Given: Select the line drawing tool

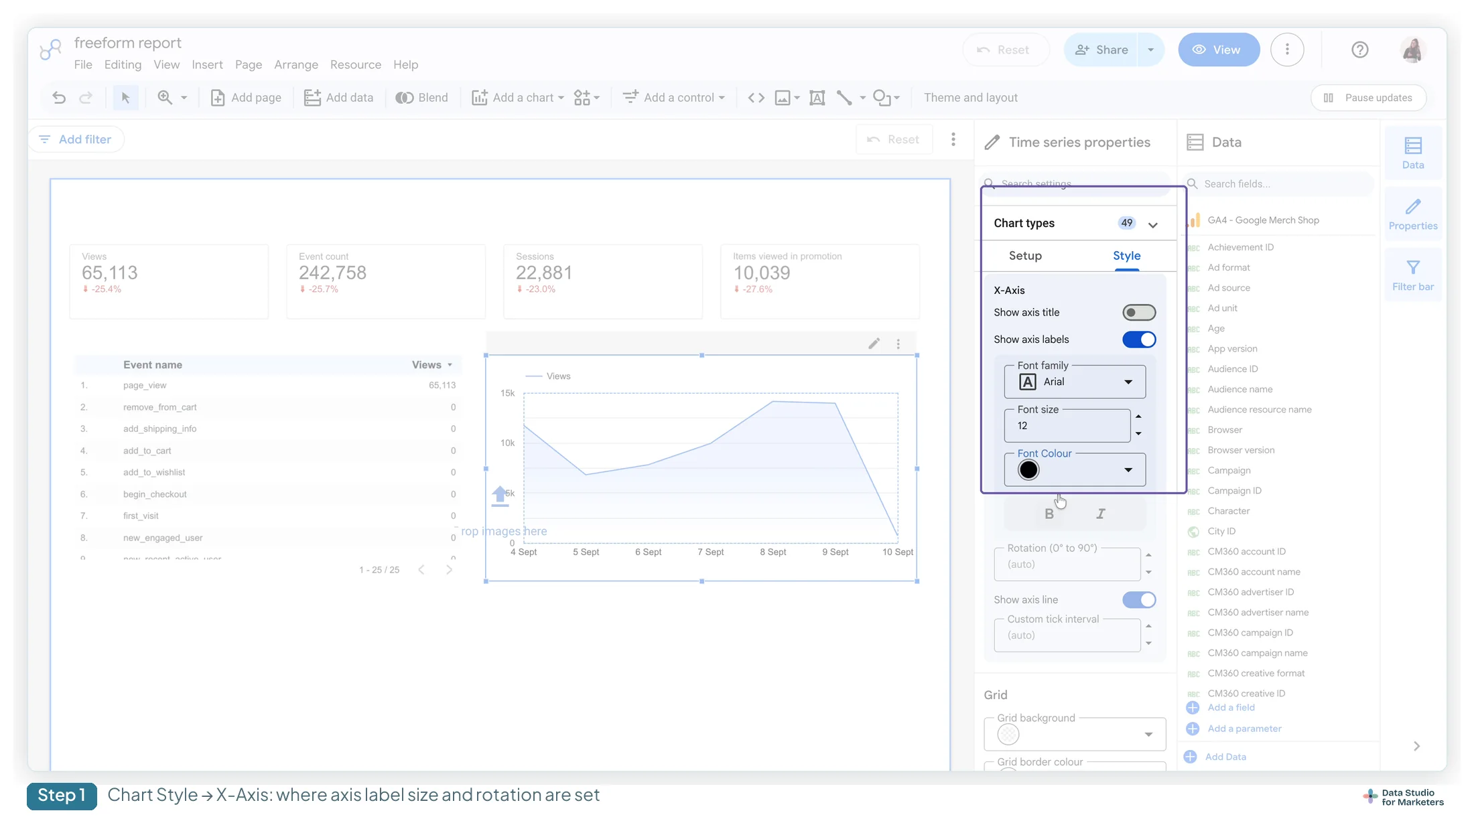Looking at the screenshot, I should [844, 98].
